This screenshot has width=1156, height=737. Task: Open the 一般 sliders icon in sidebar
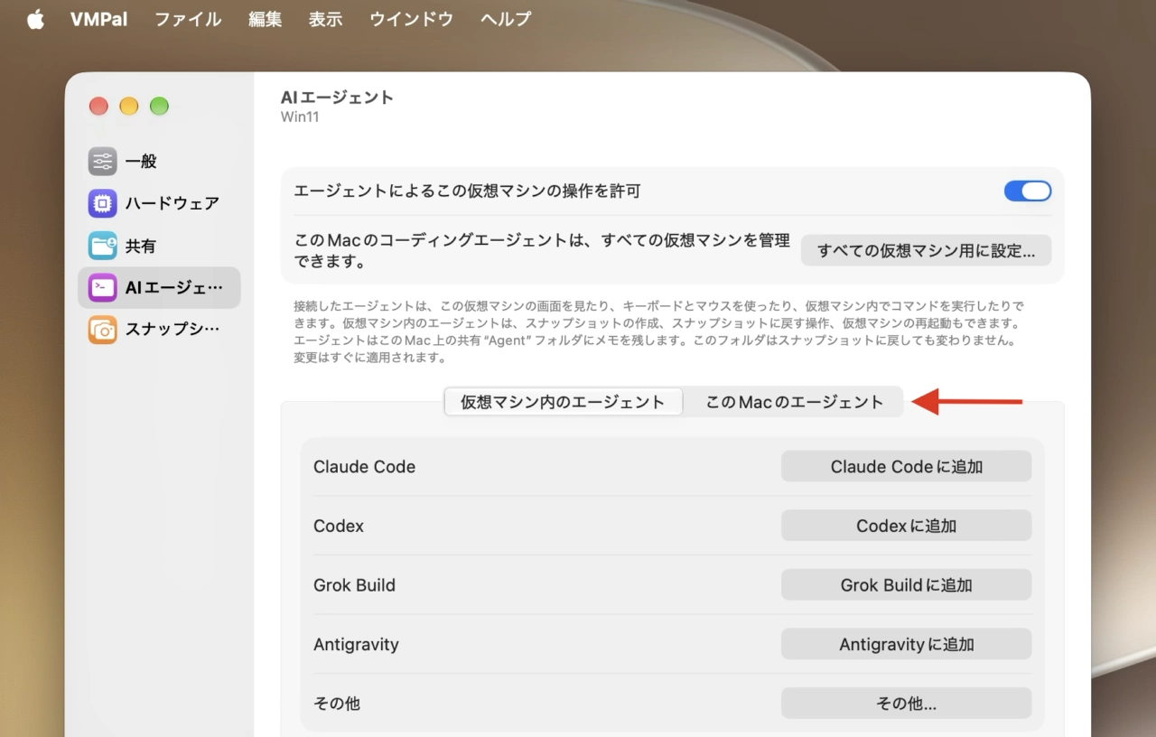click(102, 162)
